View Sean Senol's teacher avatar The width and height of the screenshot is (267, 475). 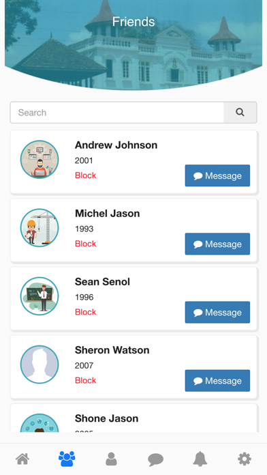point(40,296)
